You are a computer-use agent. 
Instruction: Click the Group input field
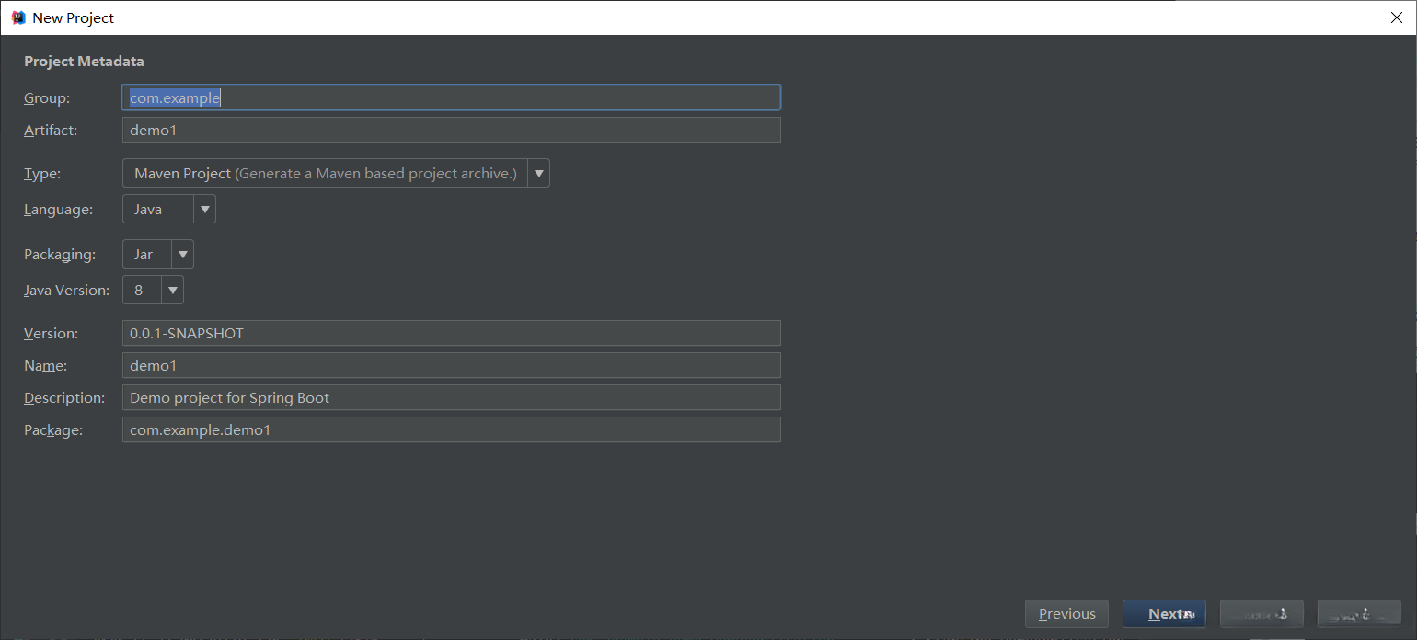(x=451, y=97)
